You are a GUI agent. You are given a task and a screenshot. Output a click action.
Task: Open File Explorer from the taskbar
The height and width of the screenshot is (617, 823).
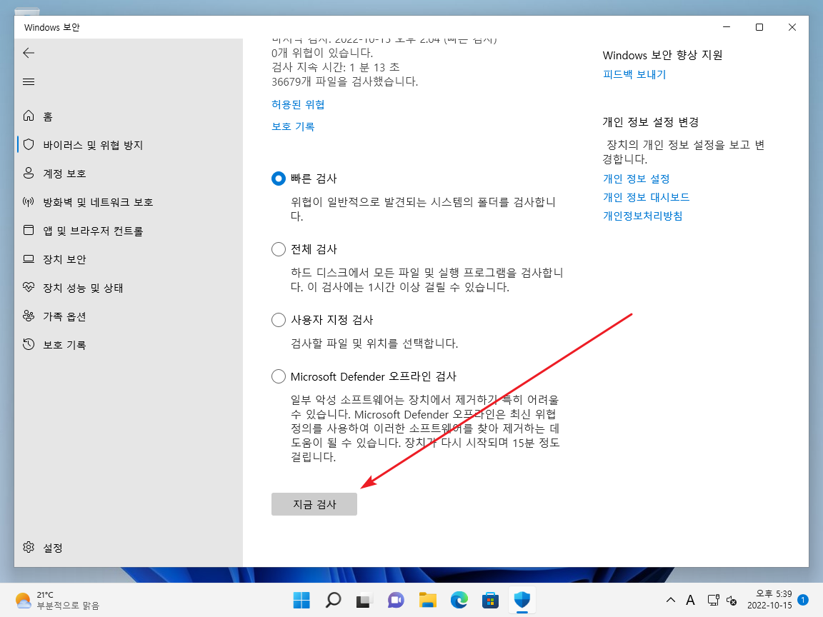(x=427, y=600)
